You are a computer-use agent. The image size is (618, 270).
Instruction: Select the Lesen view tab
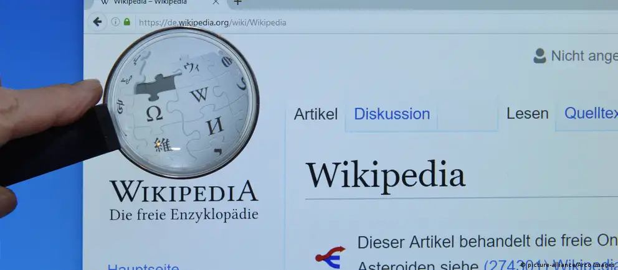coord(527,114)
